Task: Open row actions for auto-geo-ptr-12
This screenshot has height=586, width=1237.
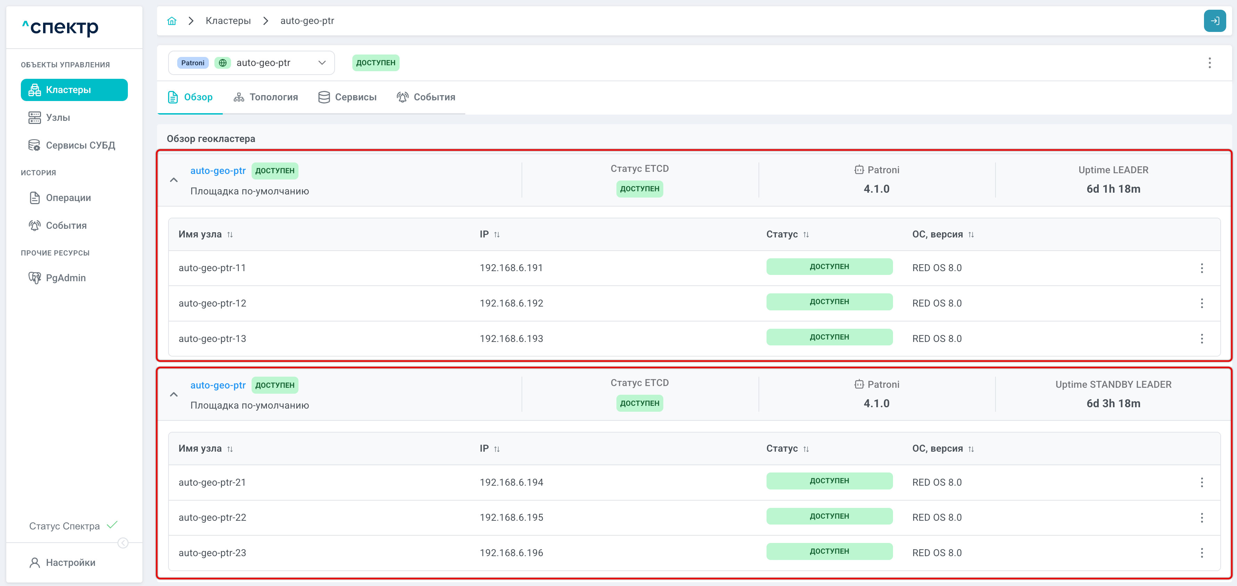Action: 1202,303
